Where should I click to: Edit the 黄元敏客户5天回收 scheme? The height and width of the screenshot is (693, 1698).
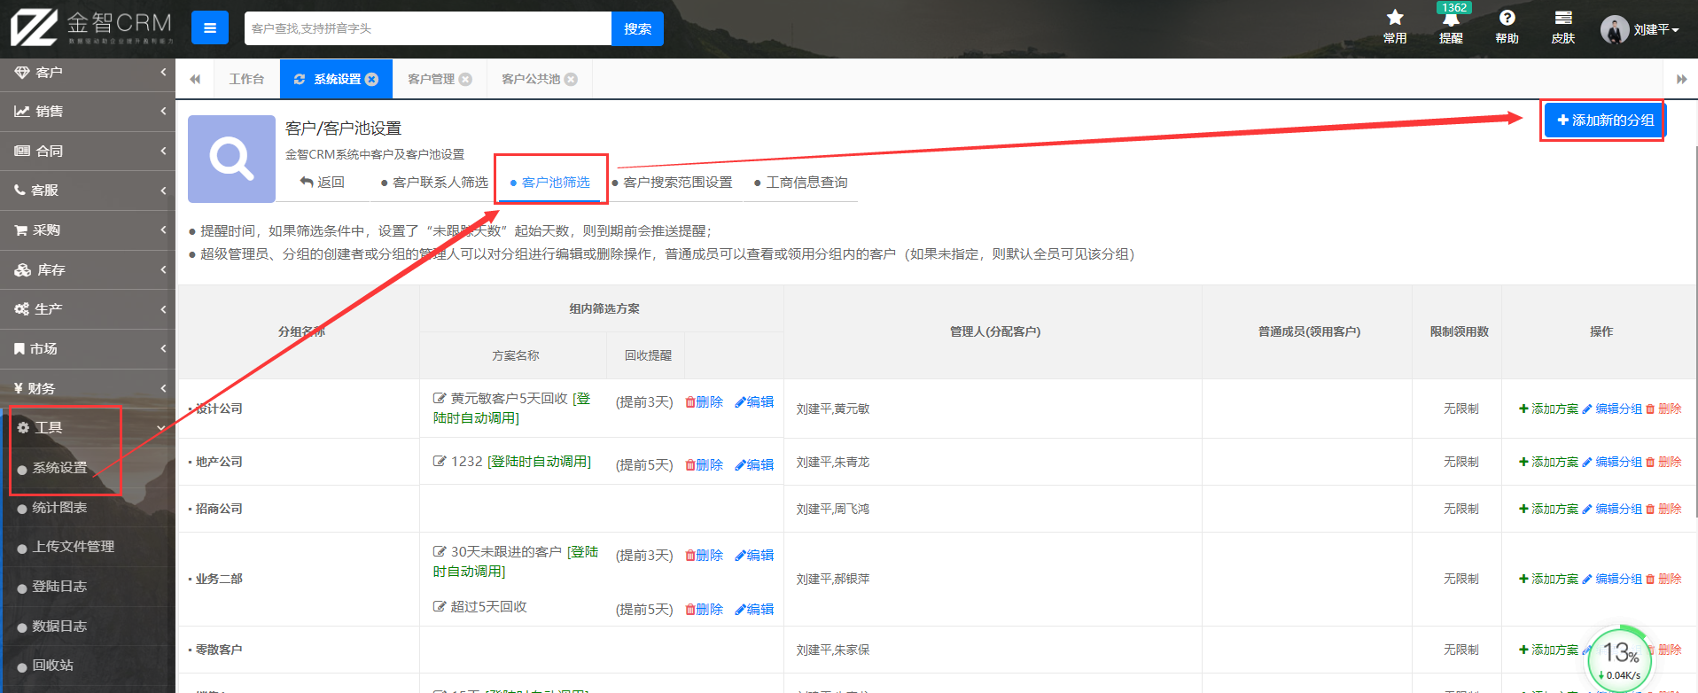click(x=754, y=402)
